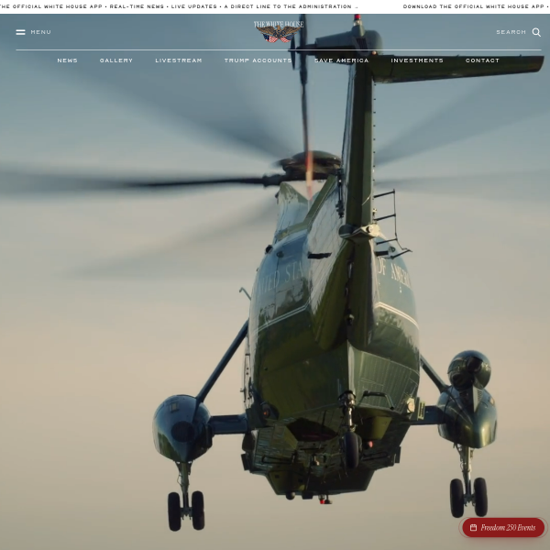Click the Freedom 250 Events button
Screen dimensions: 550x550
pyautogui.click(x=503, y=527)
